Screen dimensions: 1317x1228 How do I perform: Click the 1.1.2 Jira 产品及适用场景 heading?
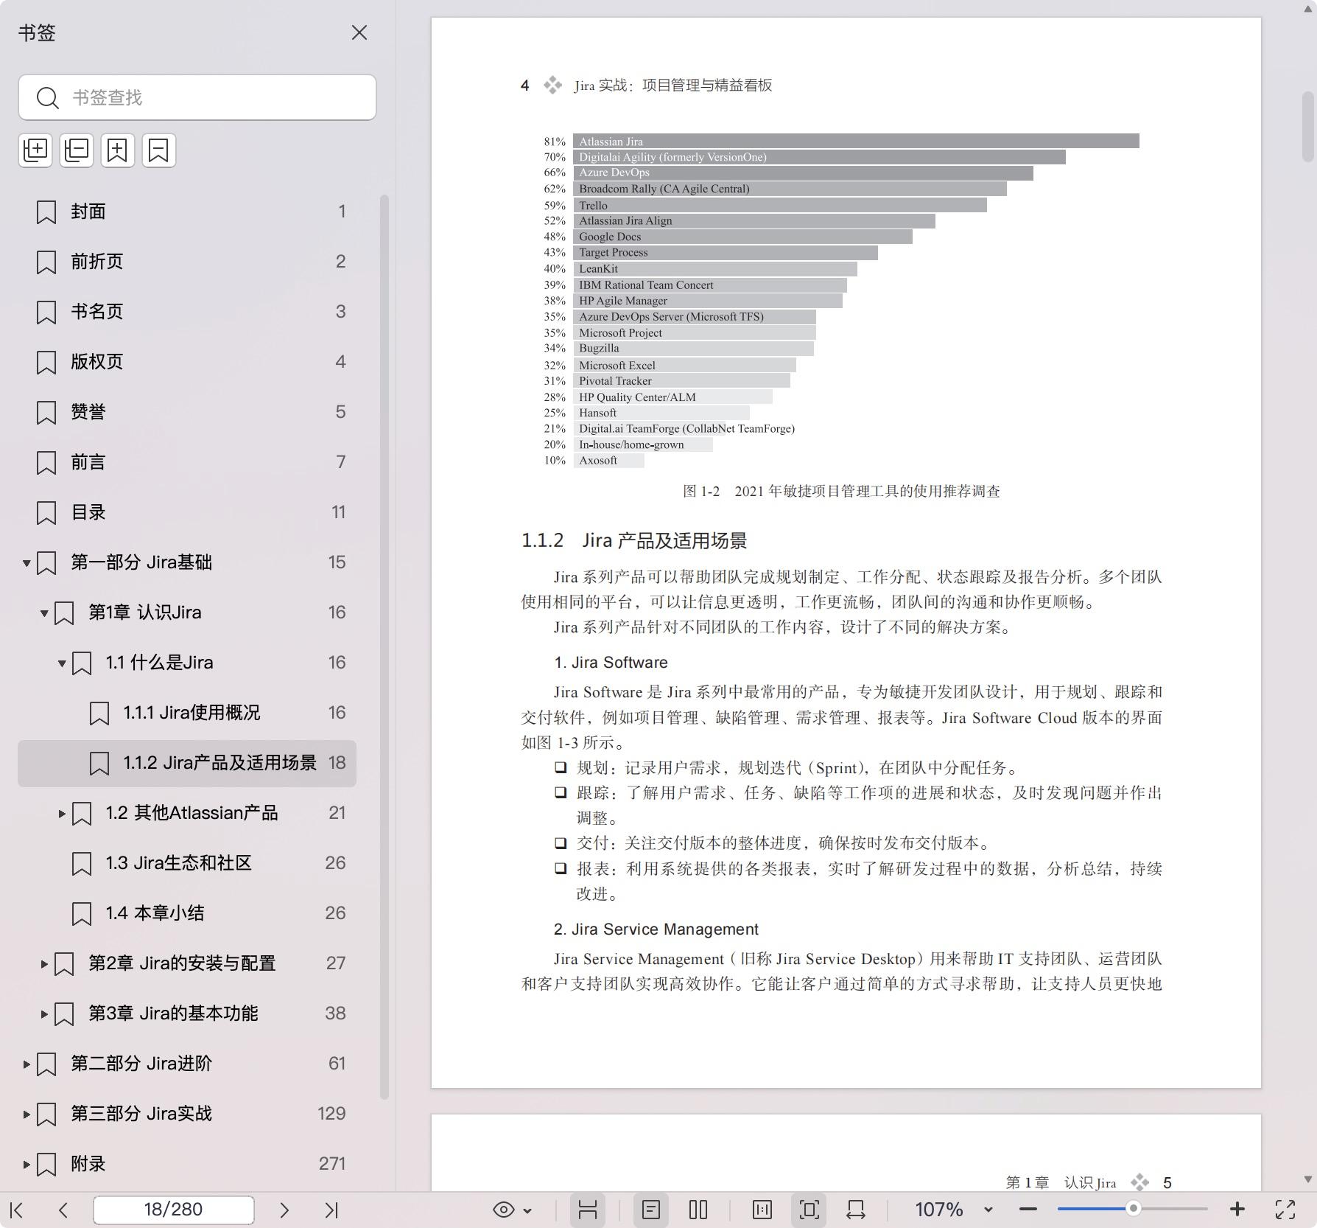[x=634, y=540]
